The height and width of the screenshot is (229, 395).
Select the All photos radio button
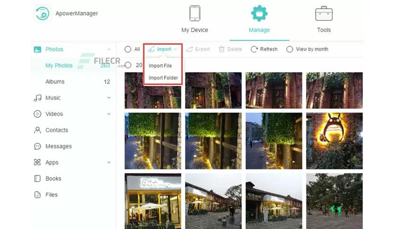(x=128, y=49)
